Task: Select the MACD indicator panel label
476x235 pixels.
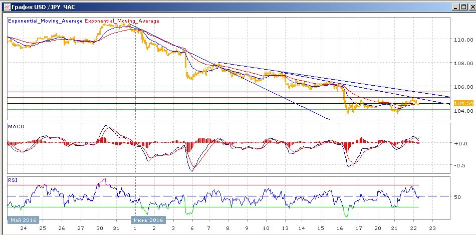Action: coord(16,127)
